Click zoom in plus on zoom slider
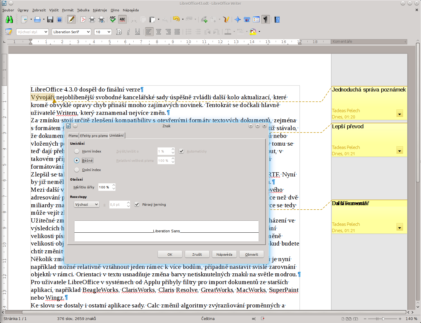The width and height of the screenshot is (421, 323). (400, 319)
